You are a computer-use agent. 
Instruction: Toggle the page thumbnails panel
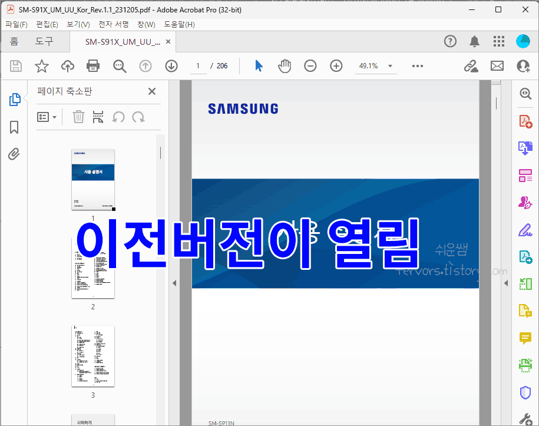(14, 100)
